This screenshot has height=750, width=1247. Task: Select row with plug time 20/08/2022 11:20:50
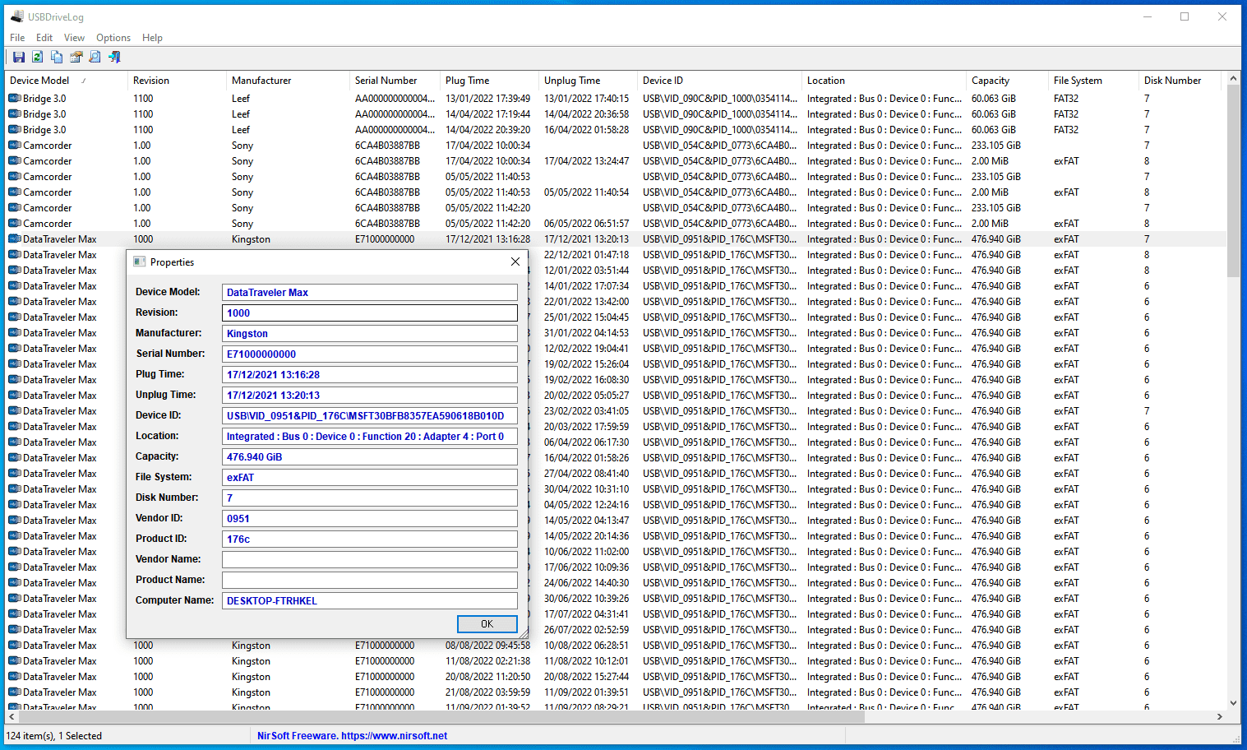tap(616, 677)
